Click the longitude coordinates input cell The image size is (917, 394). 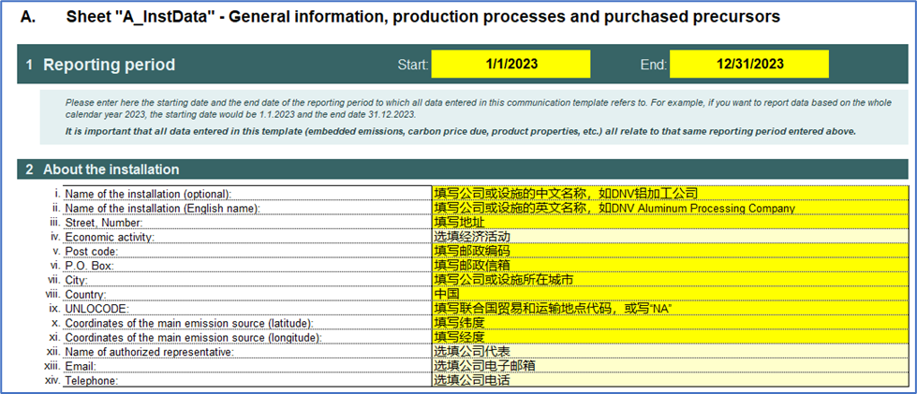(669, 337)
